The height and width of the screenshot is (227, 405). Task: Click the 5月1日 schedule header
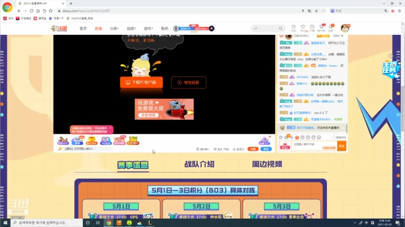(121, 206)
